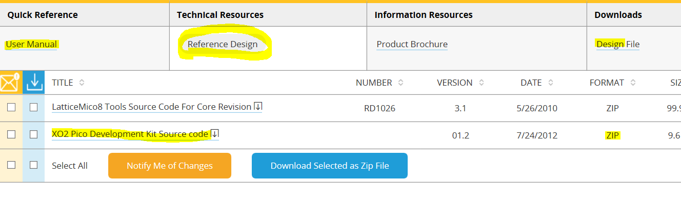Open the Downloads column header
Screen dimensions: 681x199
[x=618, y=15]
